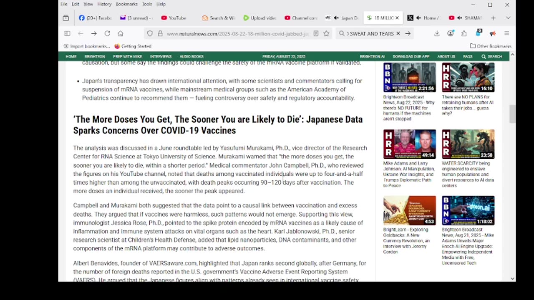This screenshot has width=534, height=300.
Task: Click the megaphone extension icon
Action: [493, 33]
